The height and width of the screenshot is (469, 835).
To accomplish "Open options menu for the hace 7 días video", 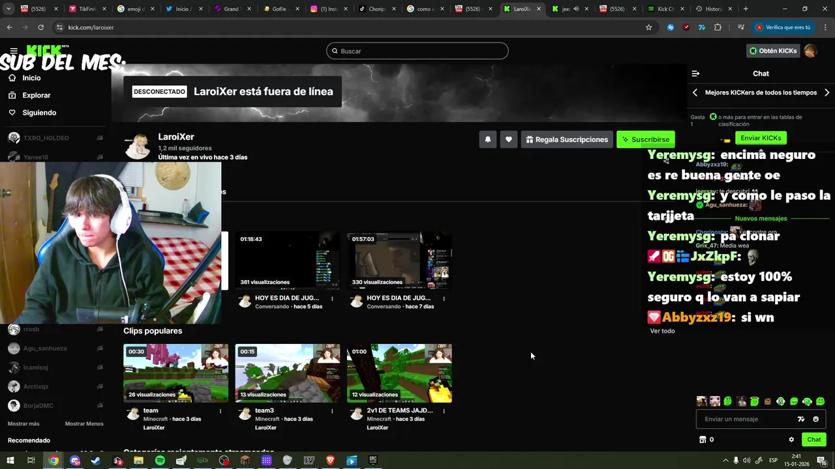I will [444, 298].
